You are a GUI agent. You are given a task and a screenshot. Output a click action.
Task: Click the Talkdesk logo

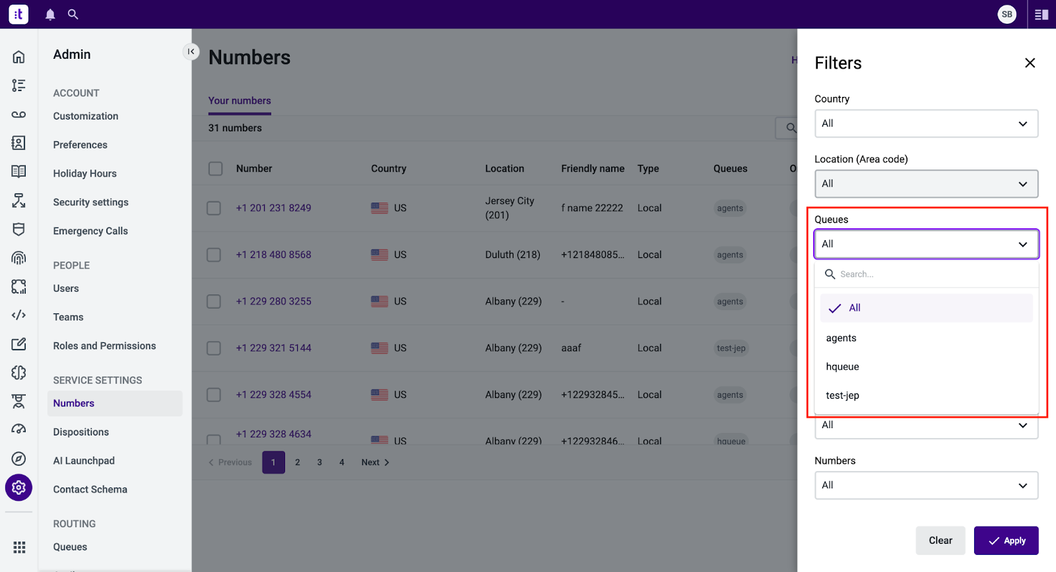18,14
